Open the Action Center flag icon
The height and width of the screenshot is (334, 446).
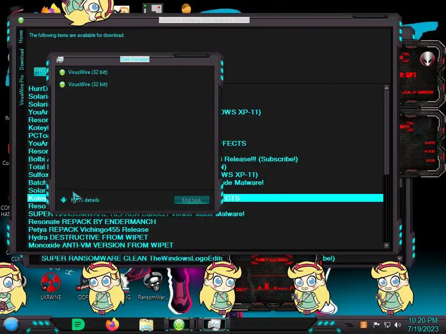(376, 324)
